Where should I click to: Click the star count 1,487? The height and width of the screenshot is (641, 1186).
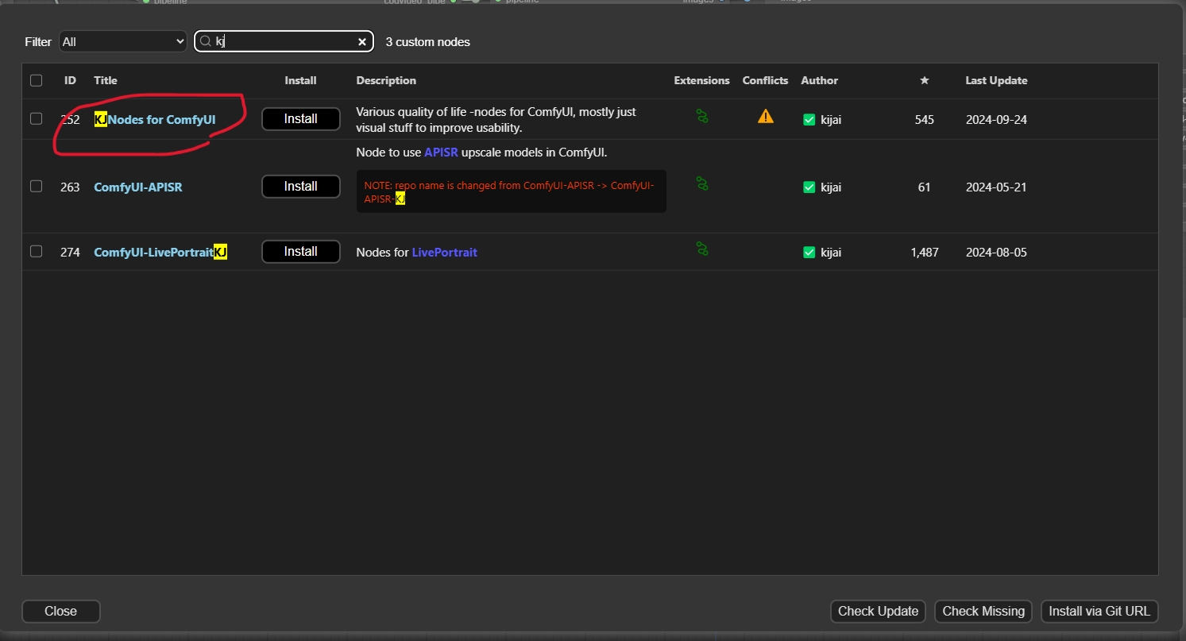925,253
